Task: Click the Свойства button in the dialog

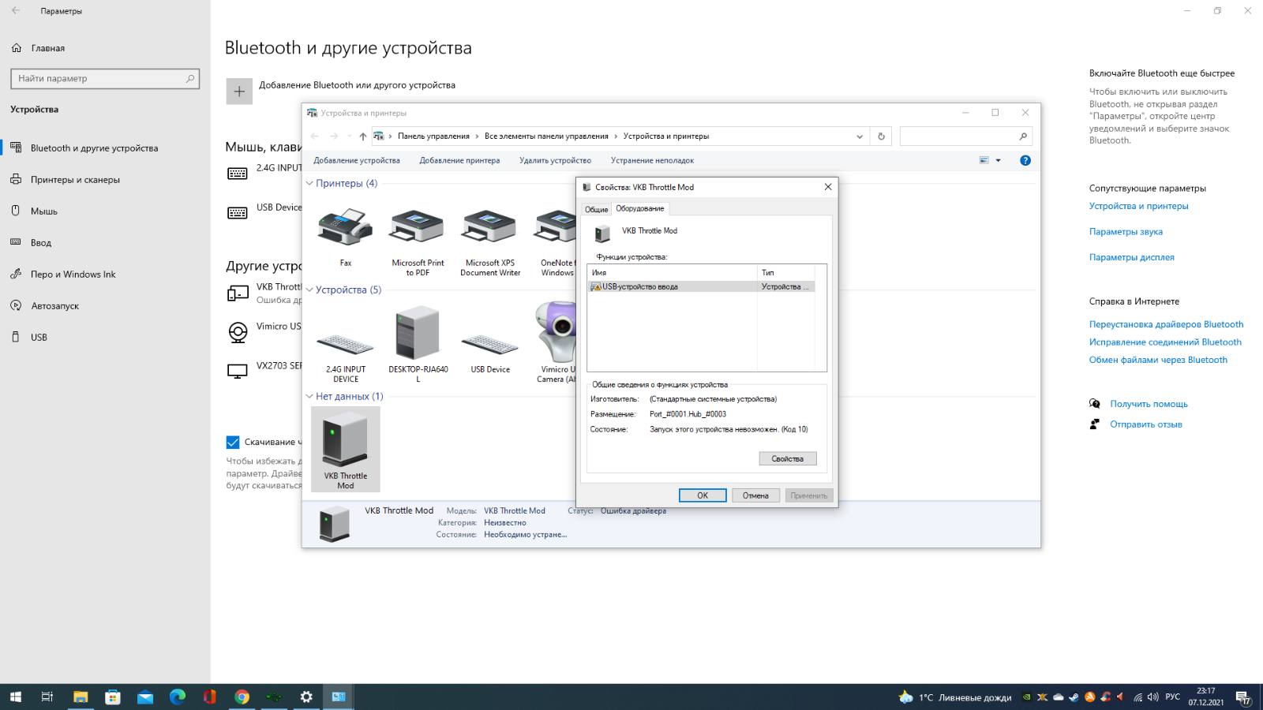Action: coord(788,458)
